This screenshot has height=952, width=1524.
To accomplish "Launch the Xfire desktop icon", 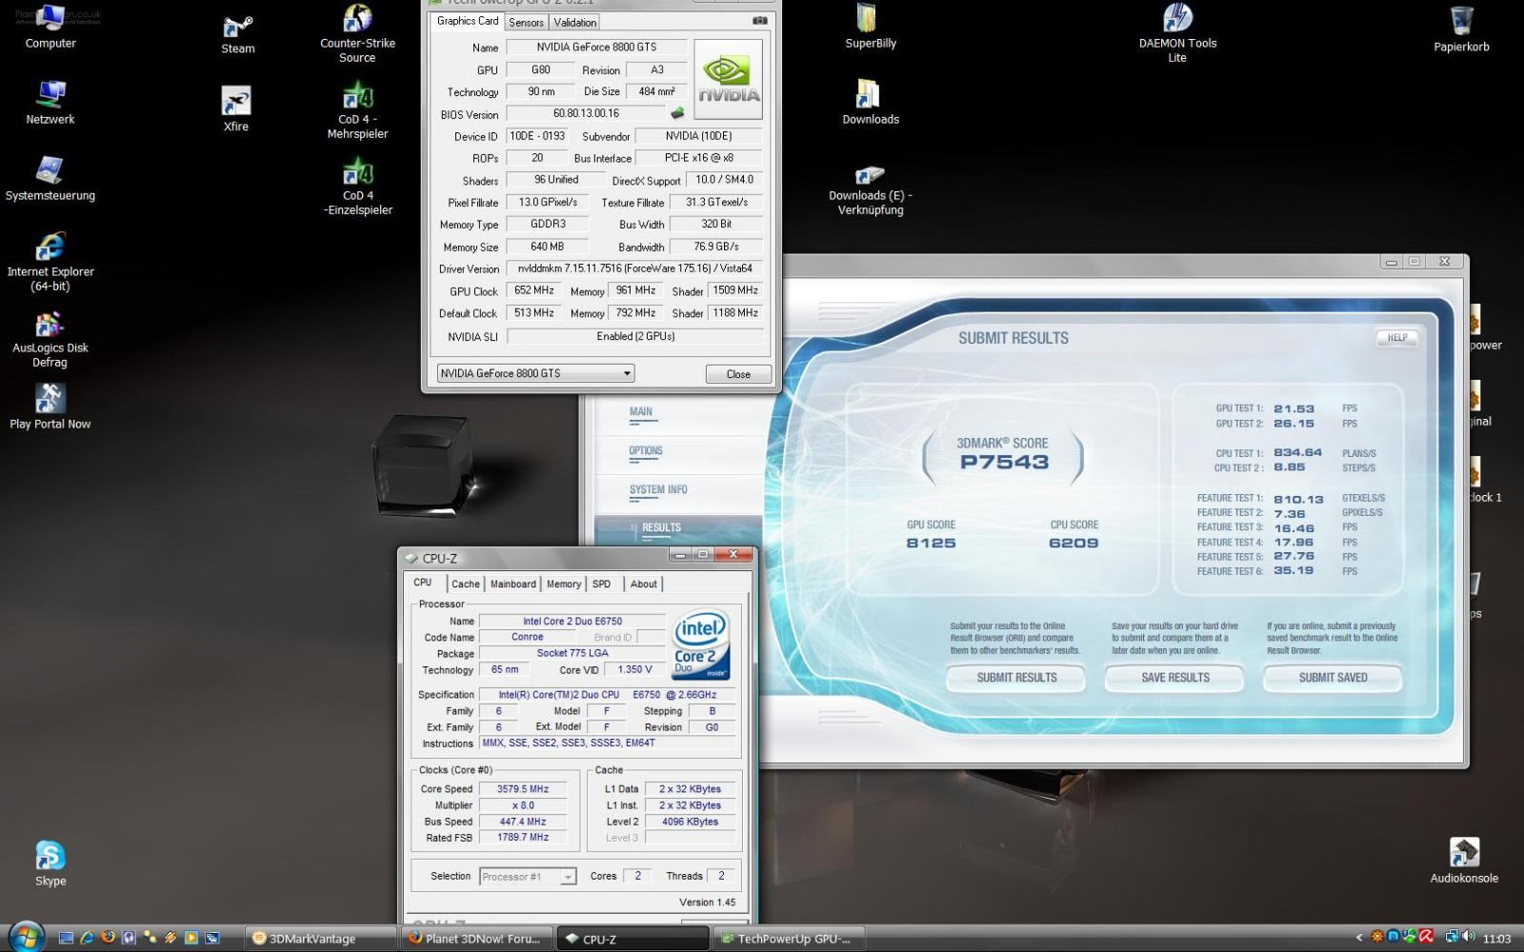I will click(x=236, y=109).
